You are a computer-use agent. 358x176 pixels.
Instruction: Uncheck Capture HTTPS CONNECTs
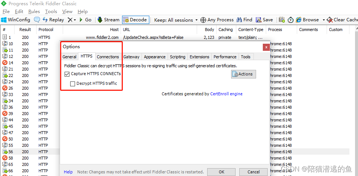coord(67,74)
